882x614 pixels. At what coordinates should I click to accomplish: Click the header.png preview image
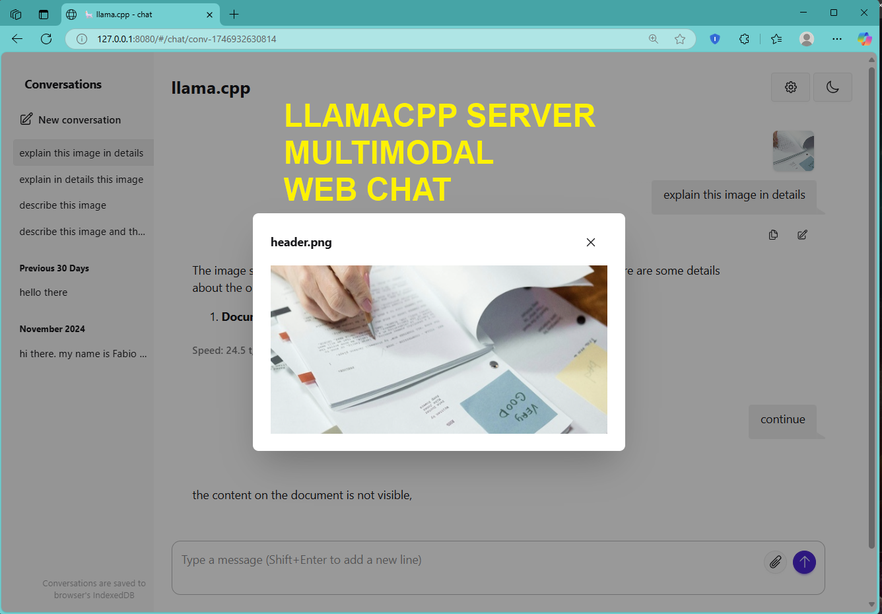pyautogui.click(x=439, y=349)
